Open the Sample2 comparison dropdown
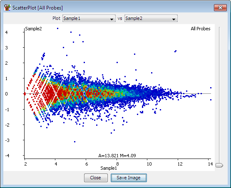Image resolution: width=231 pixels, height=188 pixels. point(151,18)
